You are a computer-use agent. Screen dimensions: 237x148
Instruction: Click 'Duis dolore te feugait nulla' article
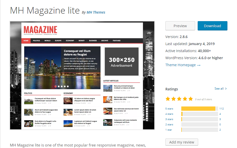[45, 122]
